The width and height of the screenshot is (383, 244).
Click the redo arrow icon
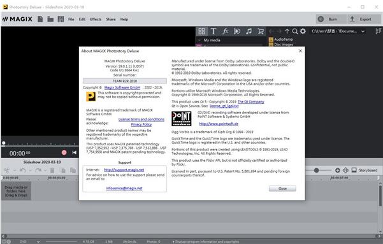(38, 170)
